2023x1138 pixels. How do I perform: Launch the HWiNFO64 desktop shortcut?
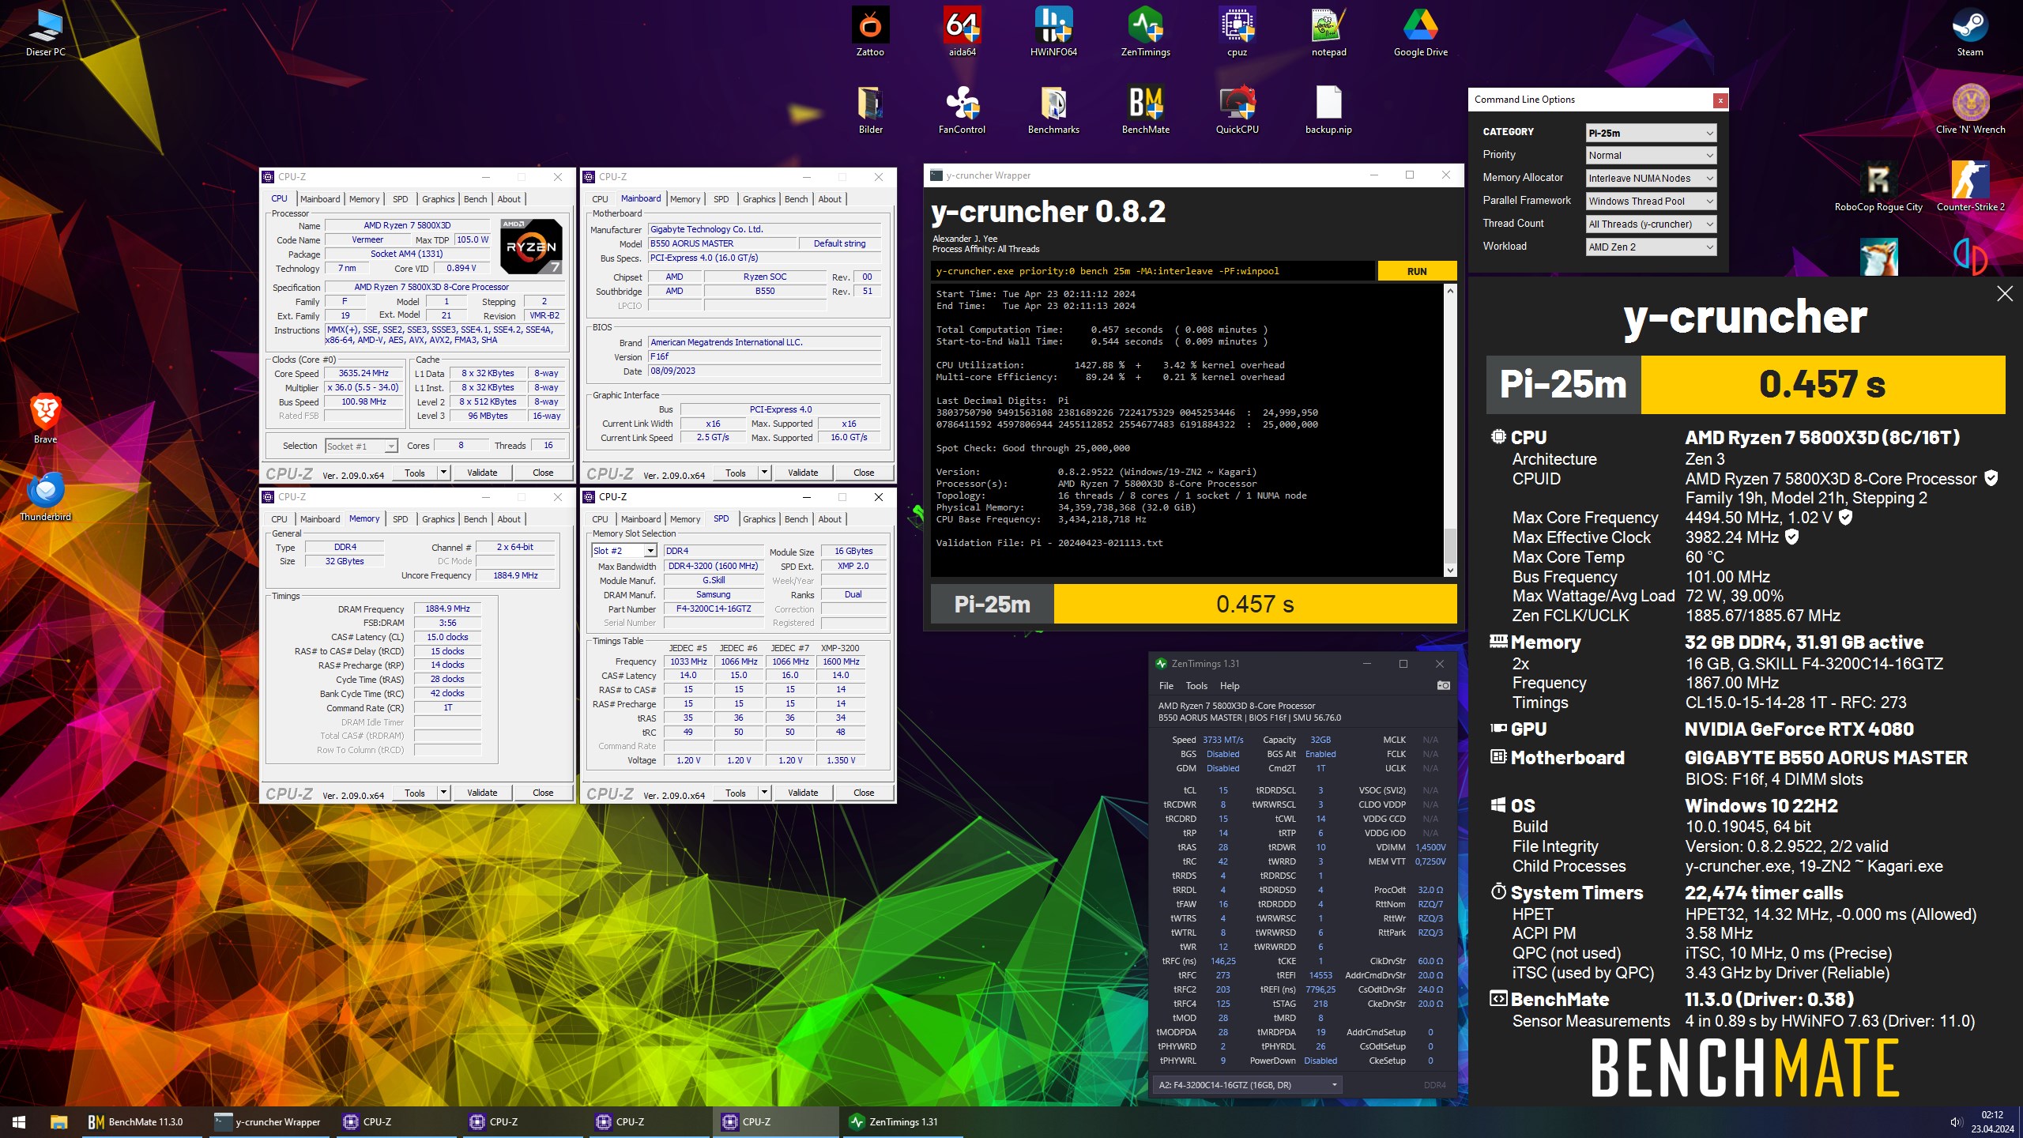[1053, 32]
